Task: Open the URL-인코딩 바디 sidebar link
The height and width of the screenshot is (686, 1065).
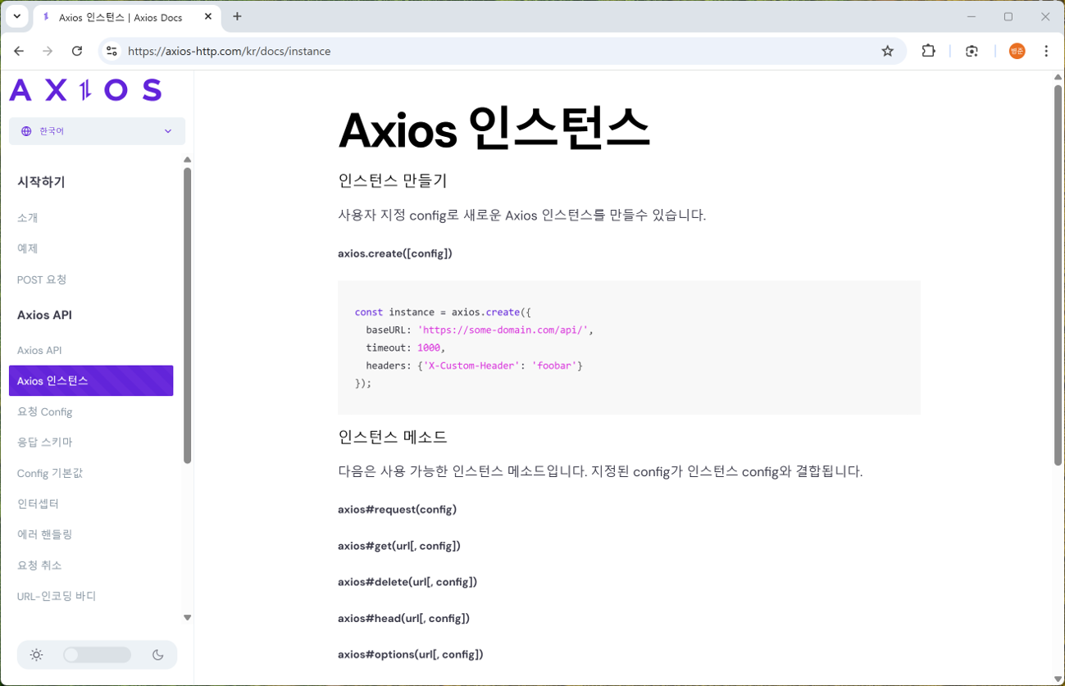Action: (57, 596)
